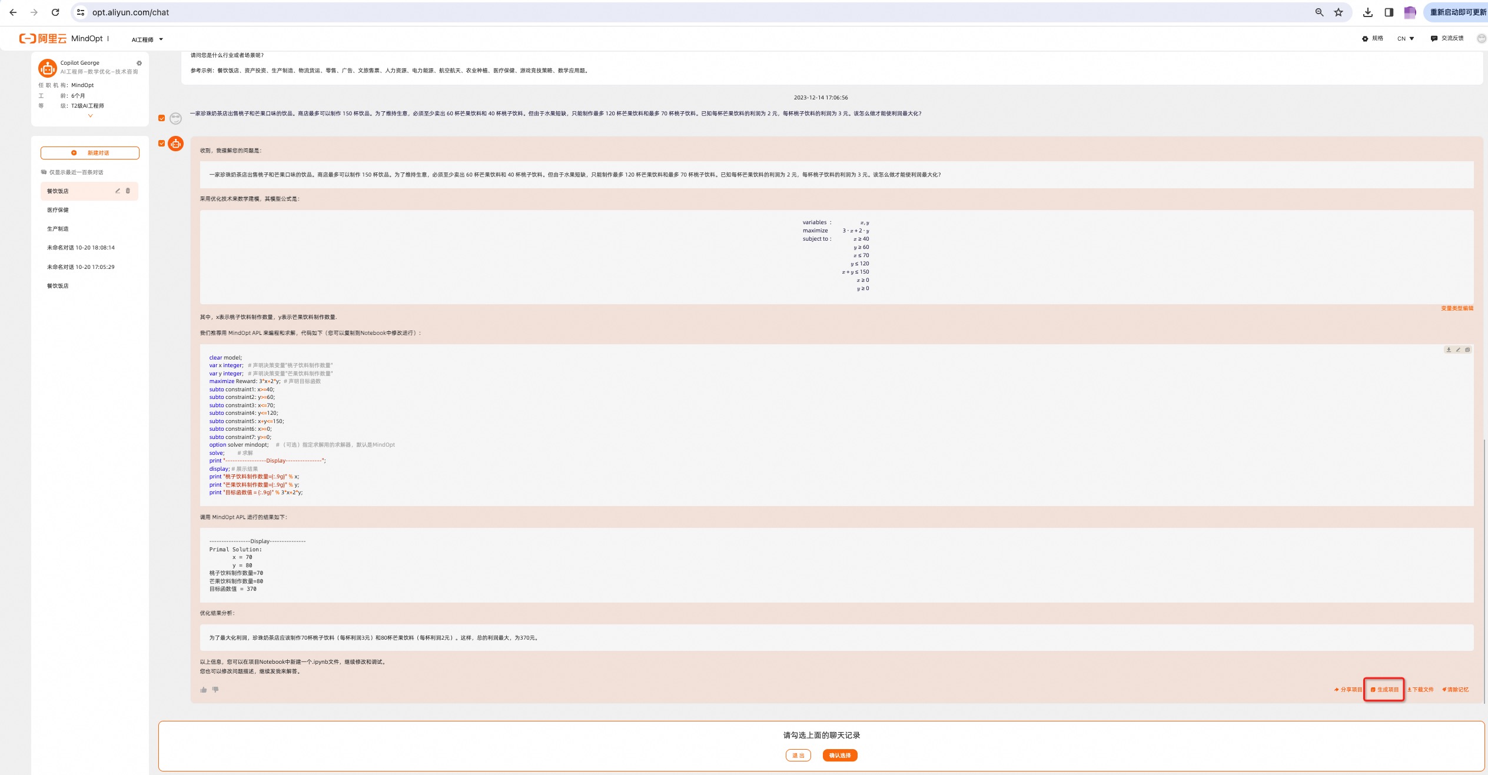Click the user avatar in the header
Image resolution: width=1488 pixels, height=775 pixels.
[x=1482, y=38]
